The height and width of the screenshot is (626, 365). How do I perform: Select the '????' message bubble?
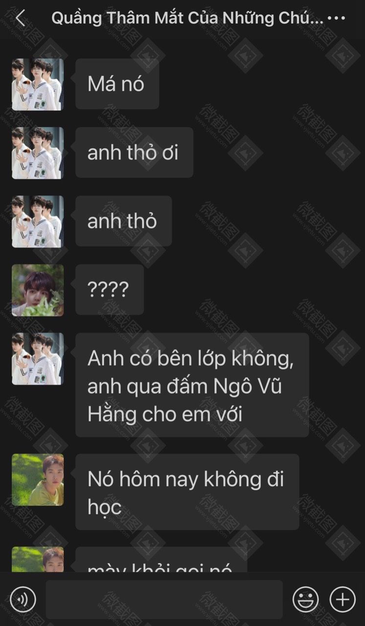click(109, 290)
